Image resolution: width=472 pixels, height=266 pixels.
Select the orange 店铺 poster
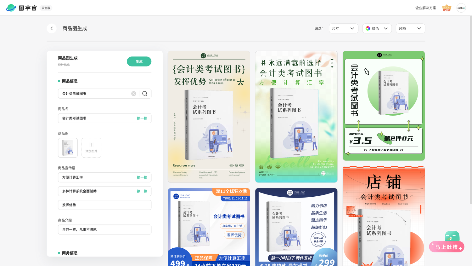[384, 216]
